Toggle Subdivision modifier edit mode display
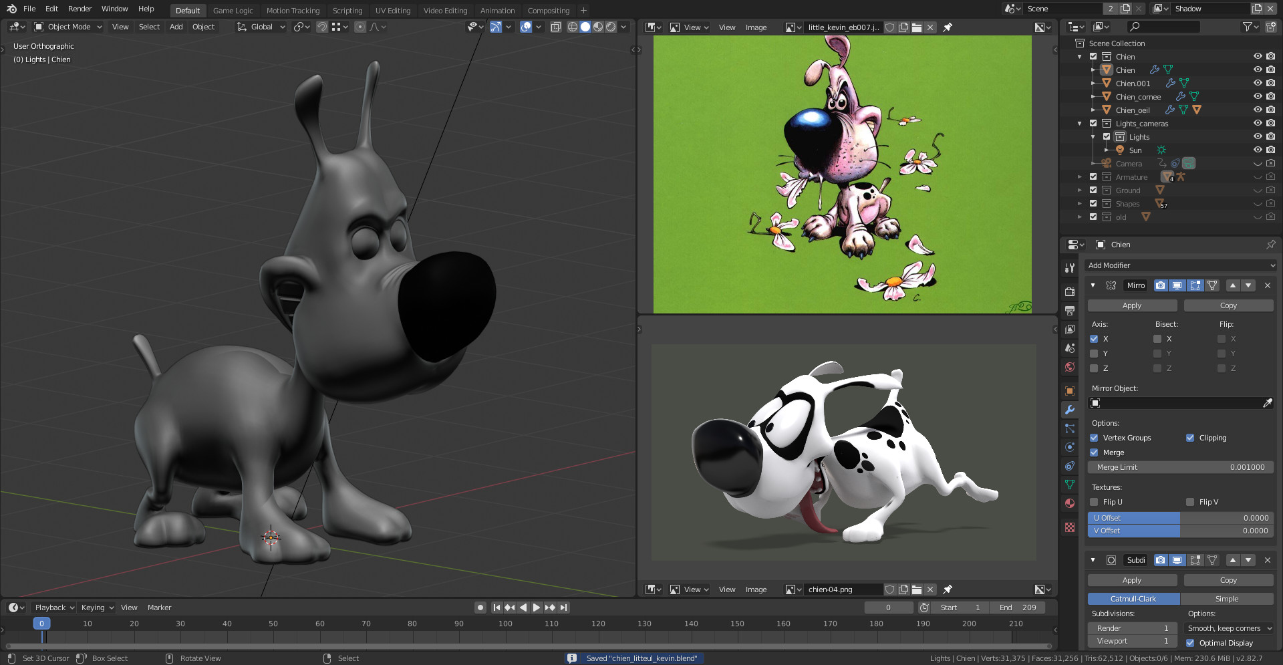The width and height of the screenshot is (1283, 665). (x=1195, y=560)
